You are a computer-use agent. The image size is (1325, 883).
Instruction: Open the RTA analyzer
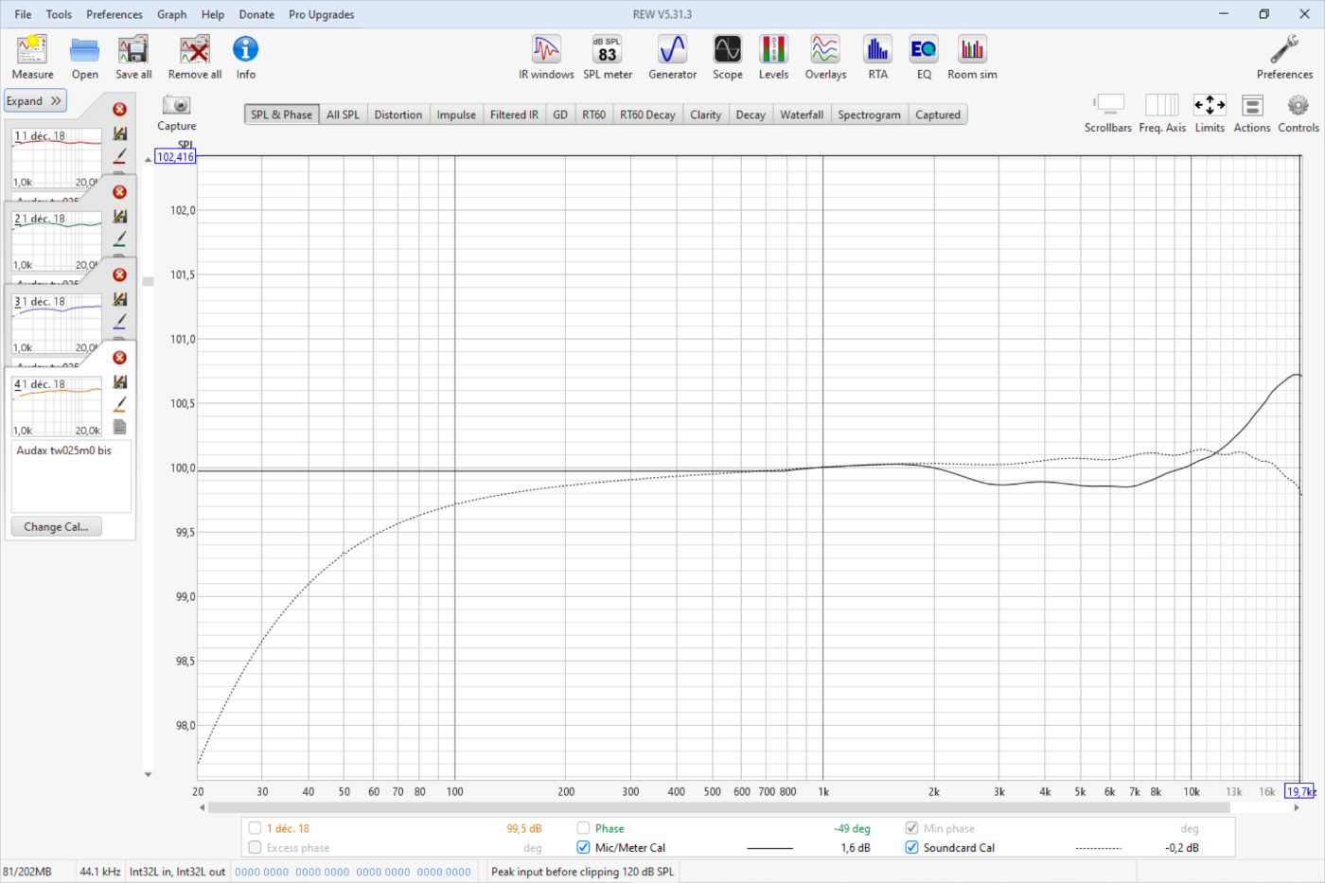[878, 57]
